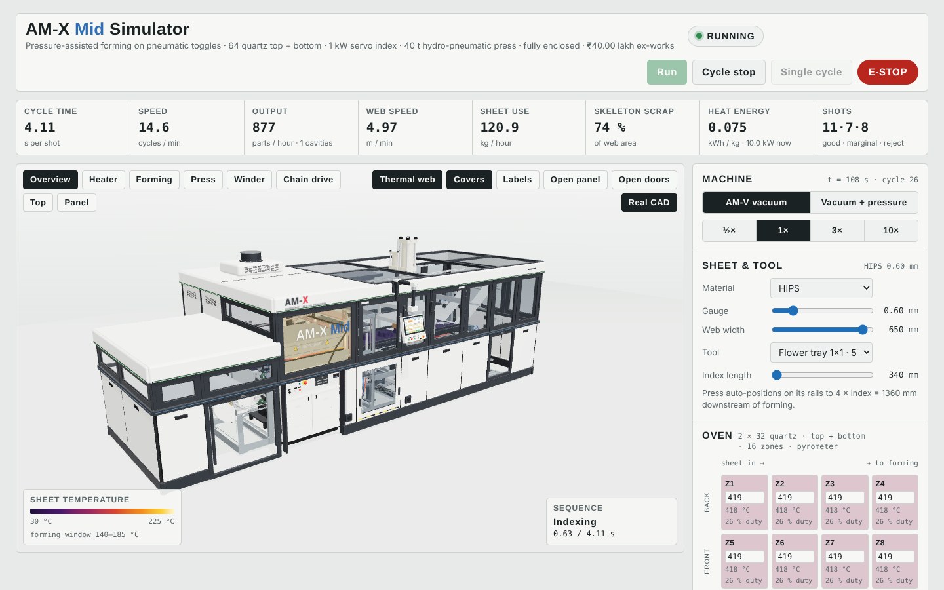Viewport: 944px width, 590px height.
Task: Switch to the Chain drive view tab
Action: click(x=308, y=180)
